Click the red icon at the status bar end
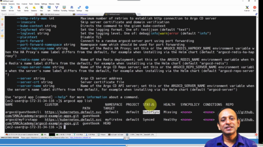 [x=256, y=134]
